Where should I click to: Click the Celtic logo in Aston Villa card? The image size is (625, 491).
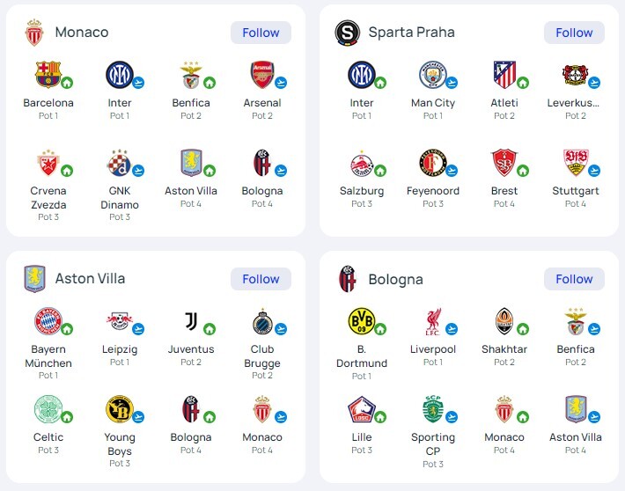(48, 409)
